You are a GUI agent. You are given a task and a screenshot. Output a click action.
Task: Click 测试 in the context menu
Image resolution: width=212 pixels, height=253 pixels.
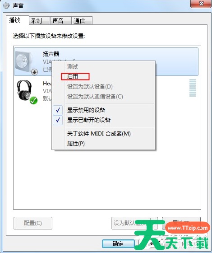pos(73,67)
